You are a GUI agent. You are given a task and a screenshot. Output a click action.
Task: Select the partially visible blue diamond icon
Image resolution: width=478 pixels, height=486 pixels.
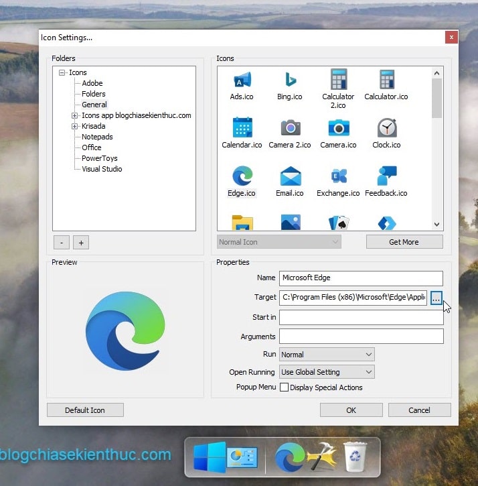387,223
